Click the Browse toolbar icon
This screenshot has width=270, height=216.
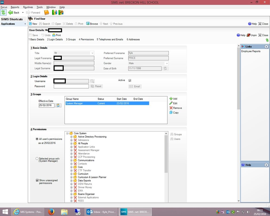88,23
